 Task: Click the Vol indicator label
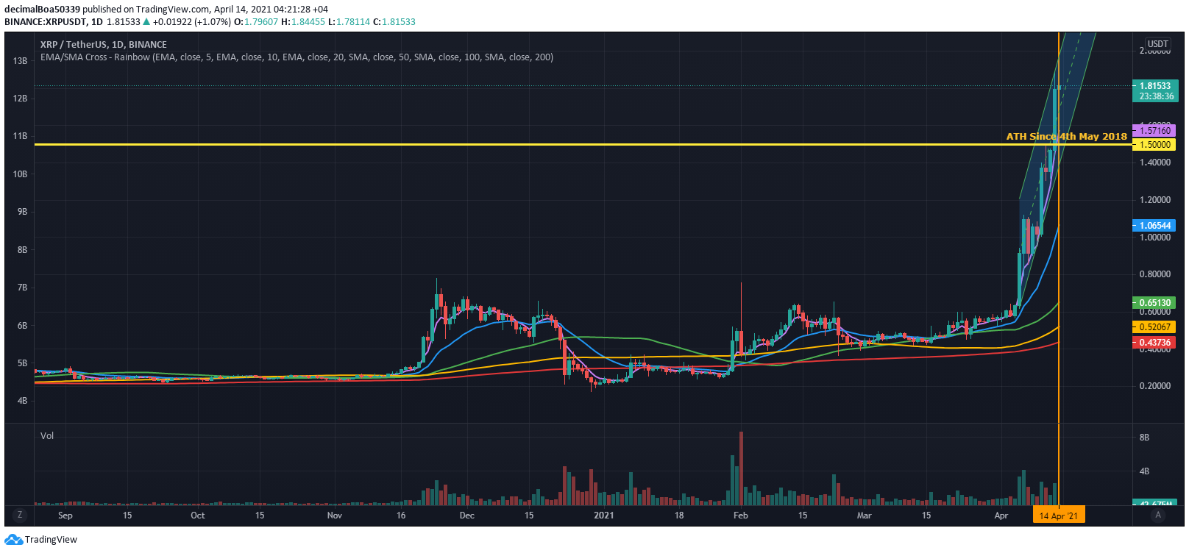47,436
